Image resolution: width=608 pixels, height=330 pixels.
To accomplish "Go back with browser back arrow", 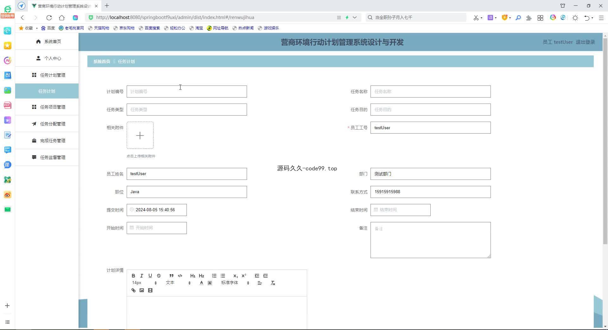I will [x=22, y=18].
